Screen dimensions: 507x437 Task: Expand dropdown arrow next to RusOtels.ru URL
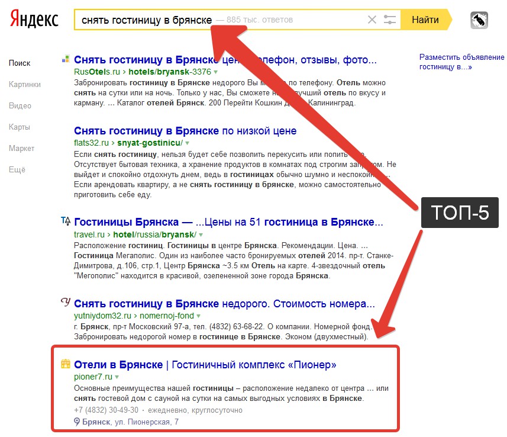coord(216,72)
